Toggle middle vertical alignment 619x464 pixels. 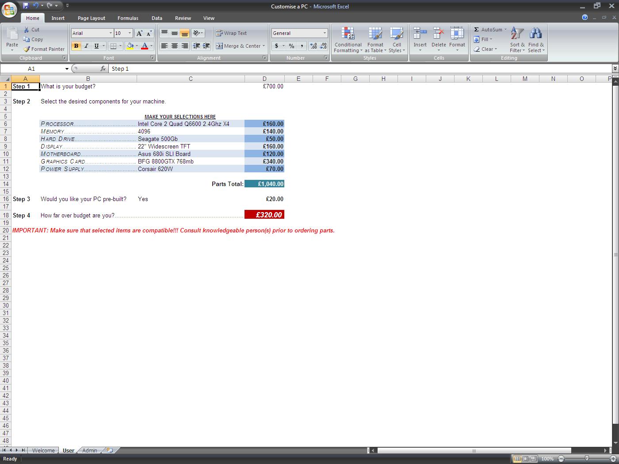tap(174, 33)
